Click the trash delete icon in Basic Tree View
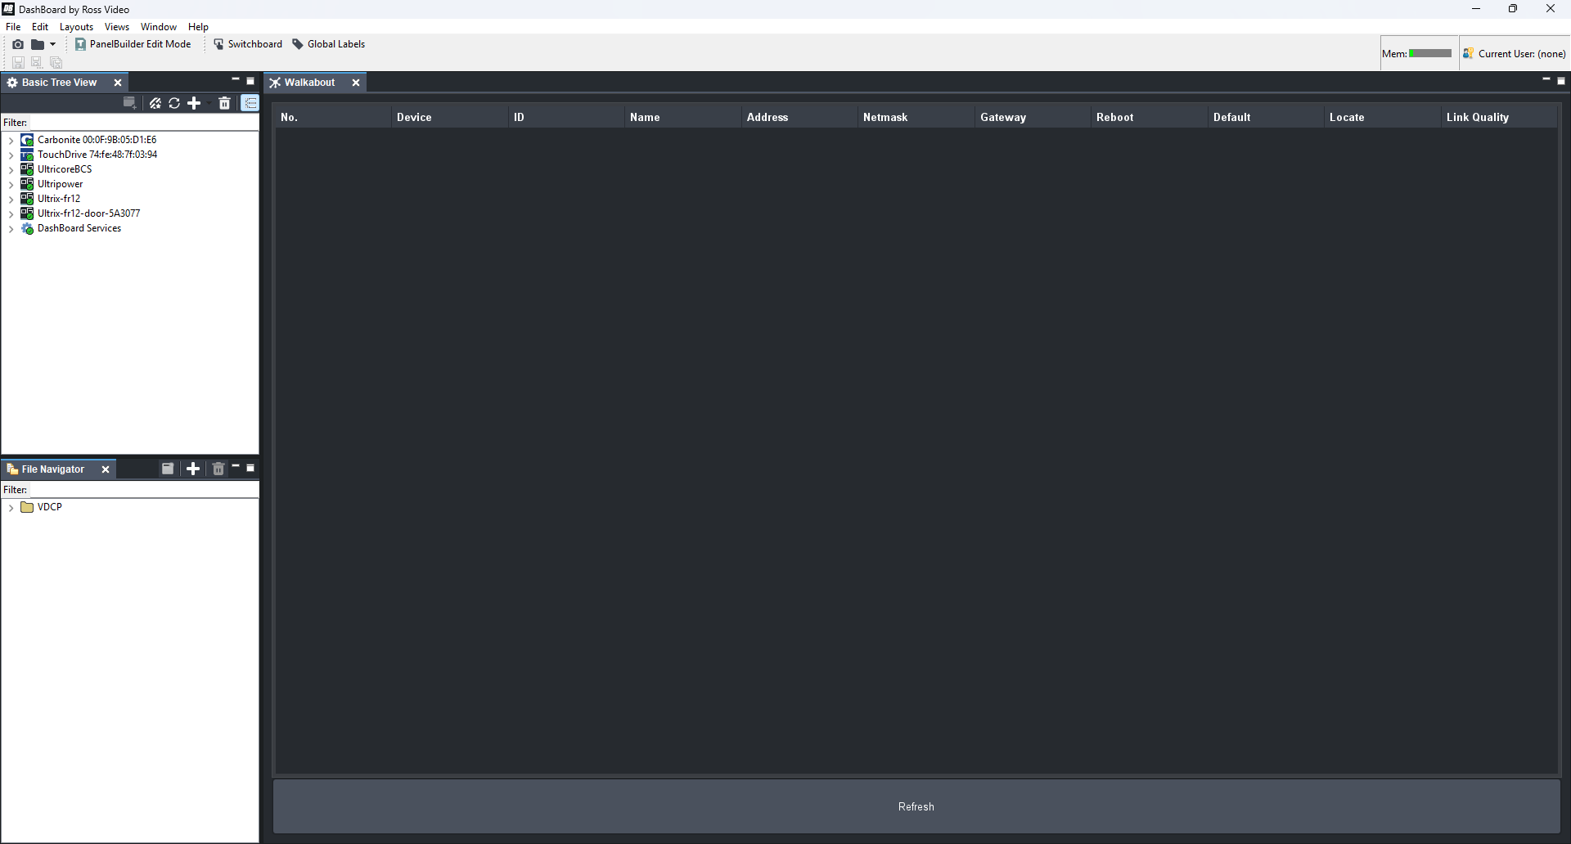The image size is (1571, 844). [x=225, y=103]
